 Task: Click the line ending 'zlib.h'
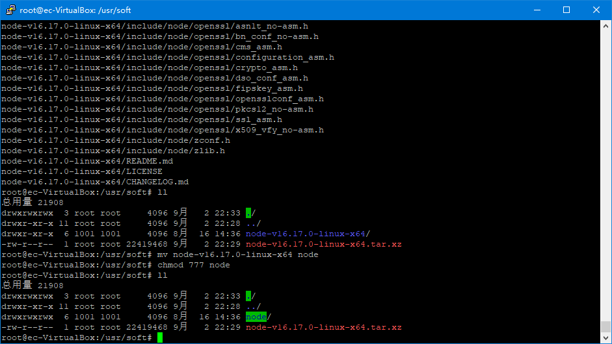click(113, 151)
